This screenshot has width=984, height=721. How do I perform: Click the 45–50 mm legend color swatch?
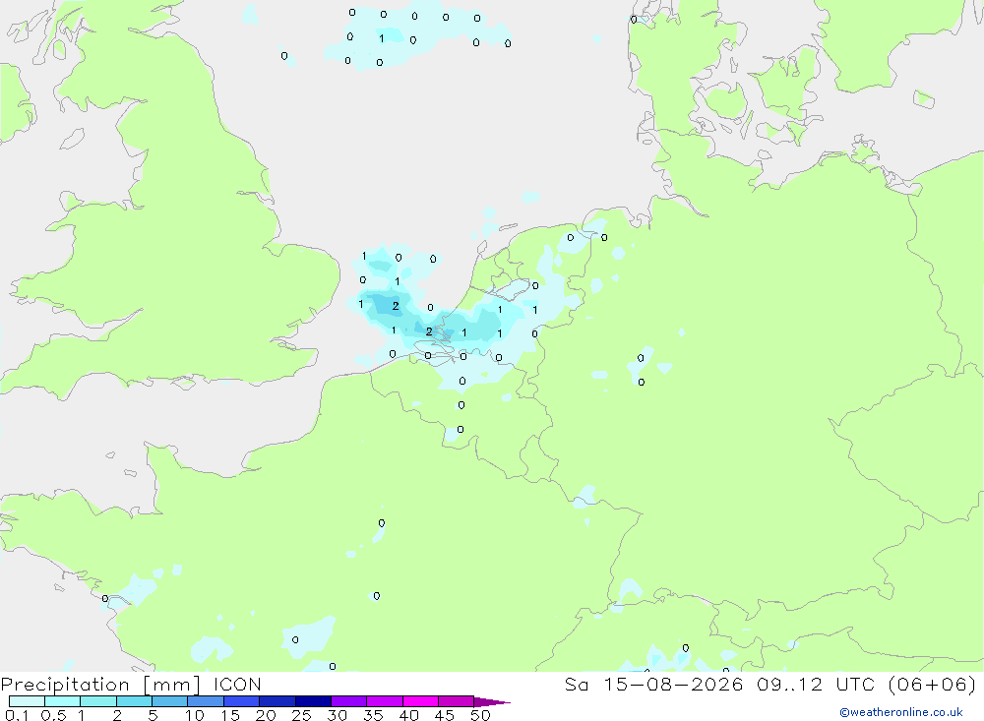457,701
